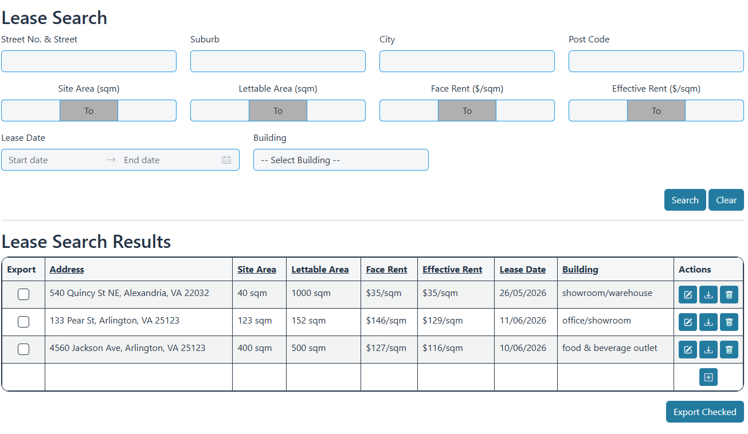Sort results by Effective Rent column

(x=453, y=270)
